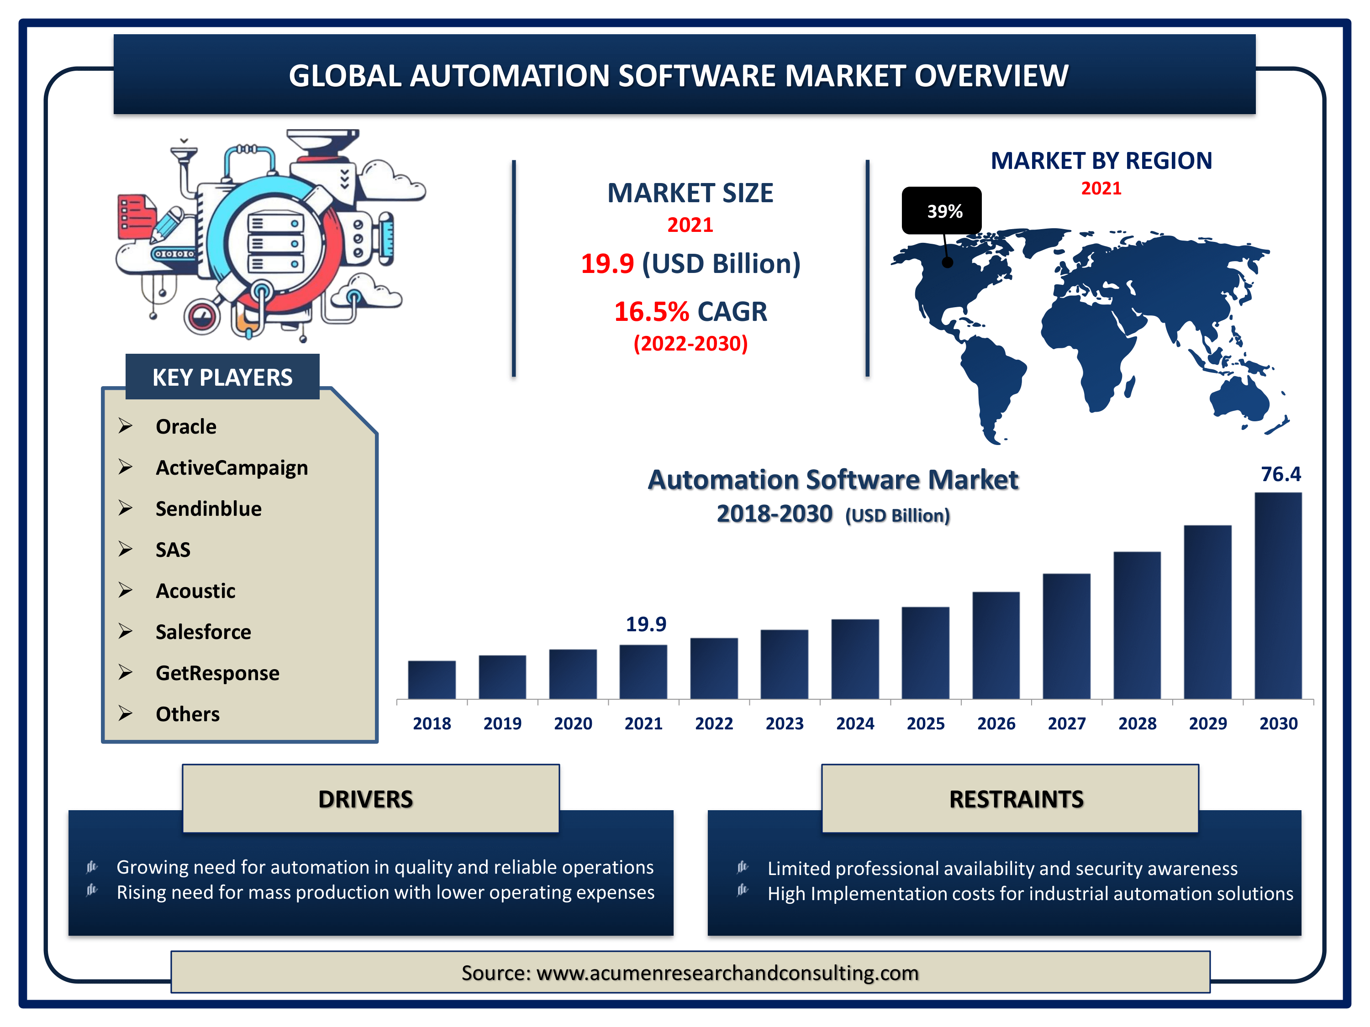Select the SAS key player text
1370x1027 pixels.
point(173,550)
